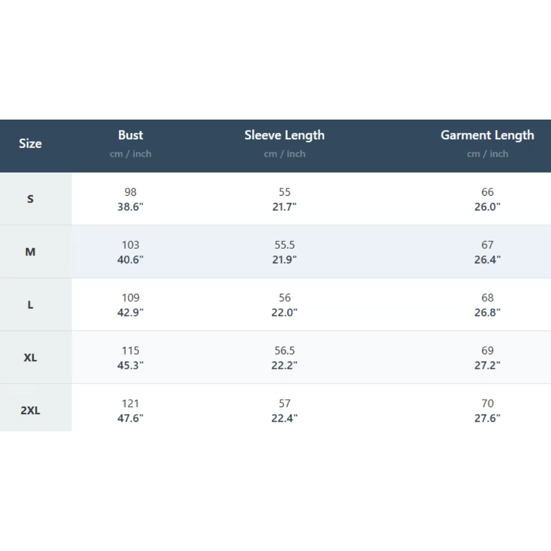Click the 26.0" garment length value
Viewport: 551px width, 551px height.
tap(487, 207)
